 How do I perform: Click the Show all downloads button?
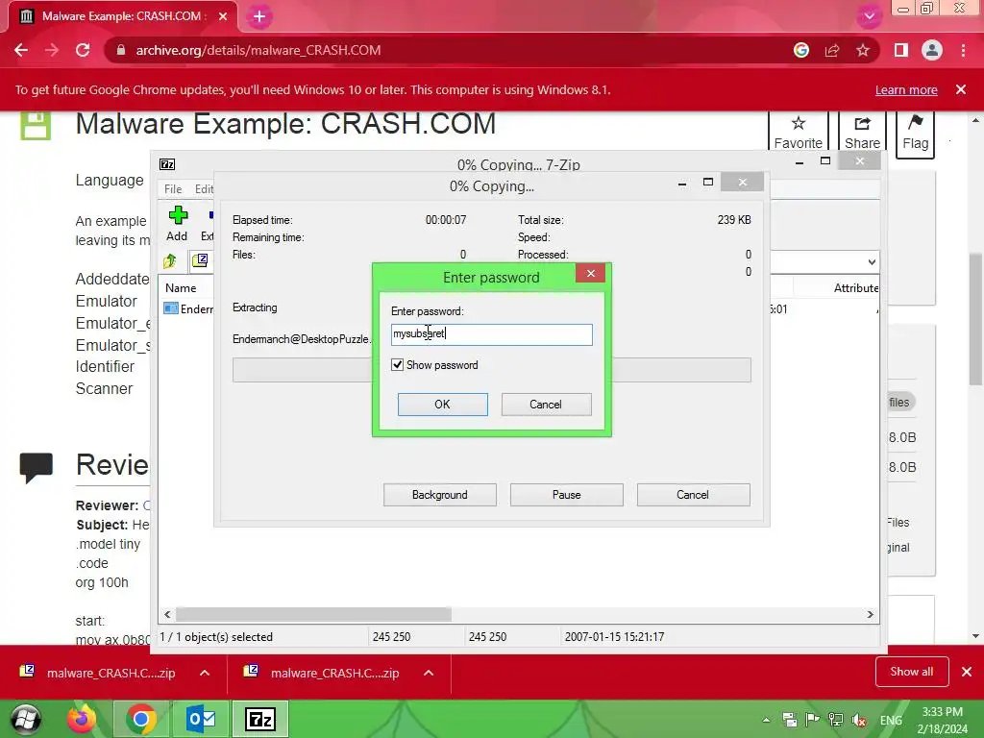912,672
